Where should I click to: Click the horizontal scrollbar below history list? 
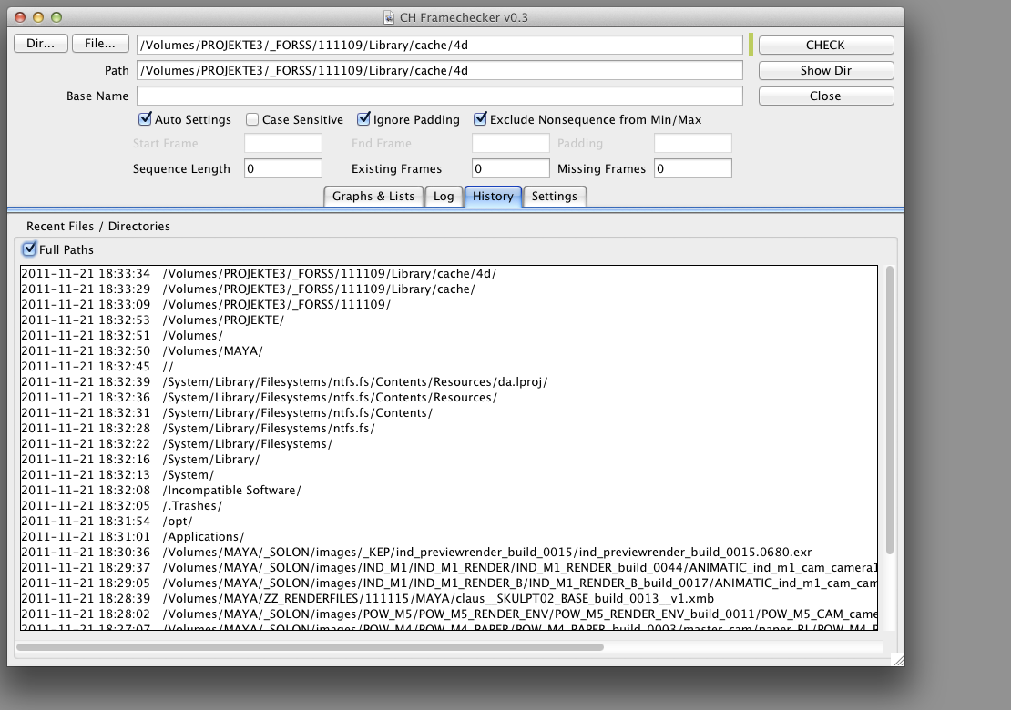pyautogui.click(x=310, y=647)
